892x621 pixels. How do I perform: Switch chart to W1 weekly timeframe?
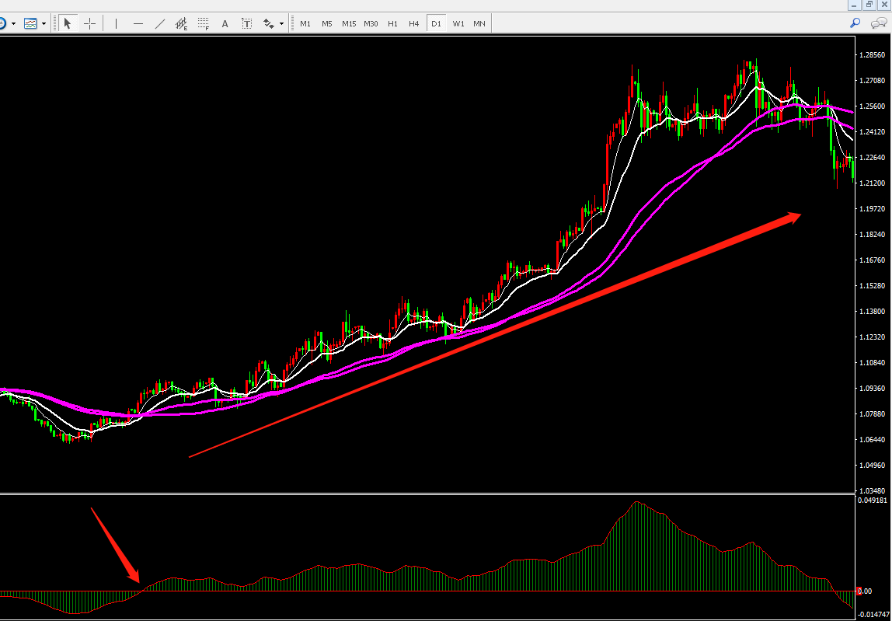coord(458,24)
